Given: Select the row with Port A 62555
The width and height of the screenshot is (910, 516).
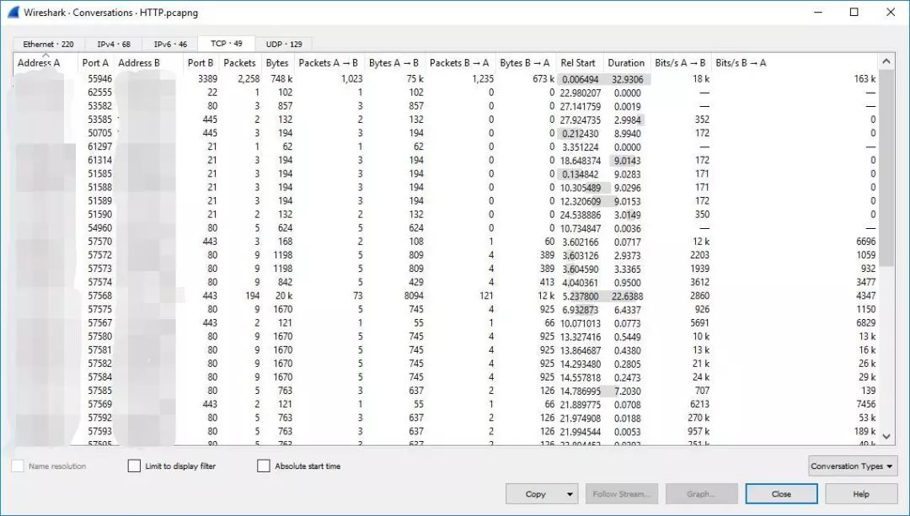Looking at the screenshot, I should point(446,93).
